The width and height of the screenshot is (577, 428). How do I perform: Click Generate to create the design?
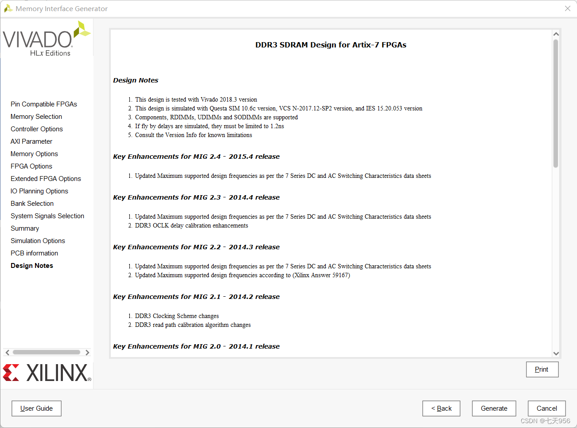[x=494, y=408]
